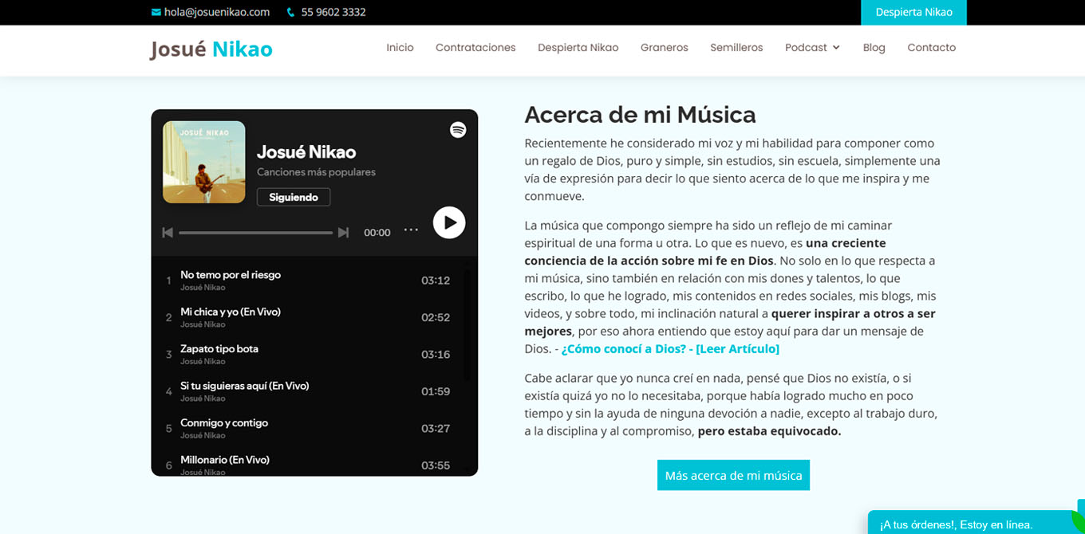Viewport: 1085px width, 534px height.
Task: Open the Despierta Nikao button in the header
Action: (913, 12)
